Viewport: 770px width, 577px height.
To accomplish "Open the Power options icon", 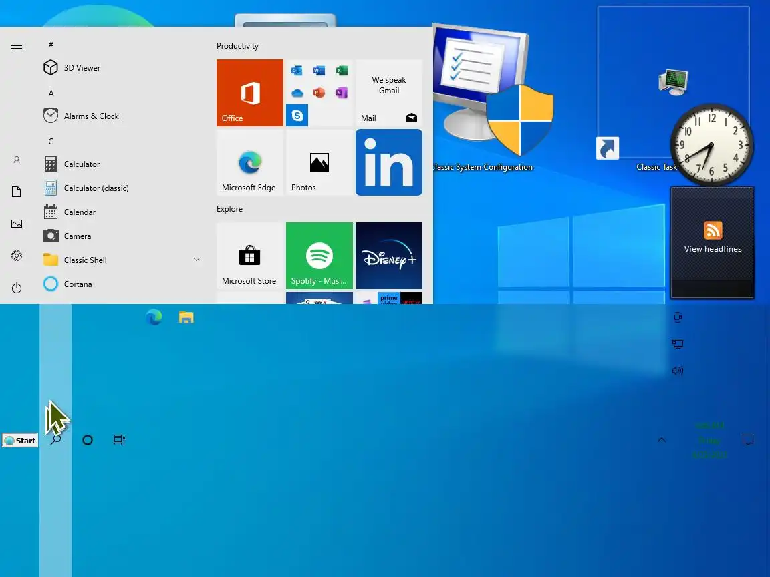I will coord(17,288).
